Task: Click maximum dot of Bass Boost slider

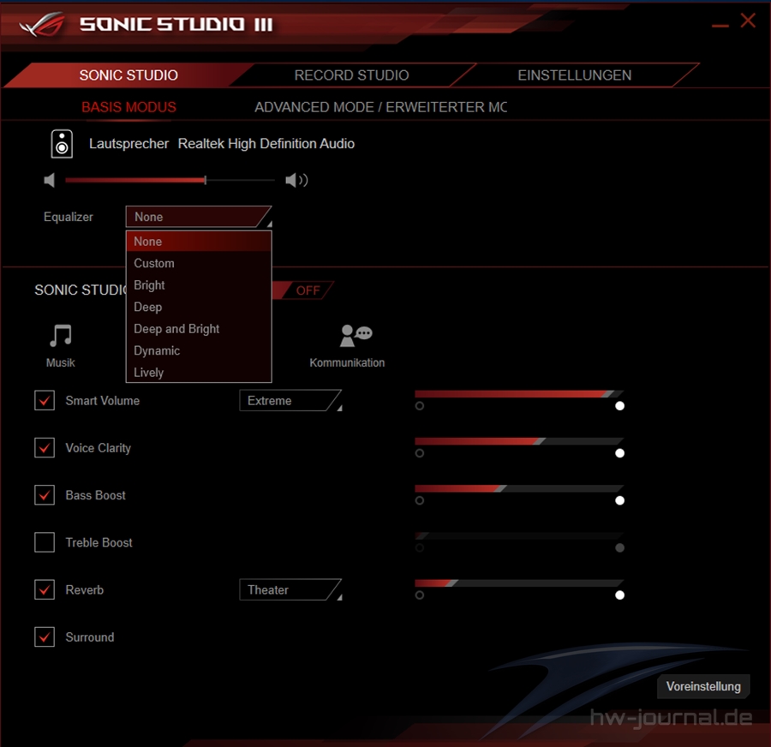Action: point(619,500)
